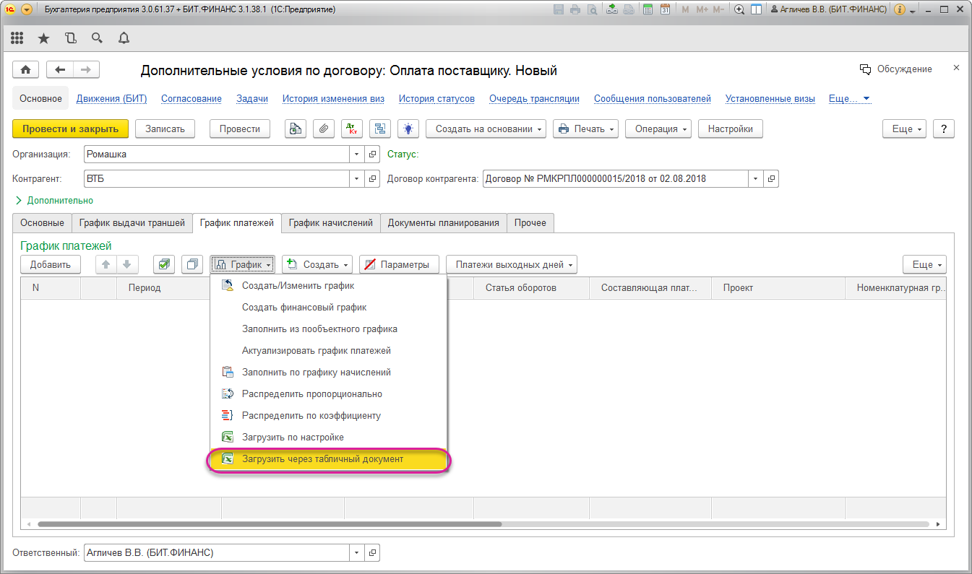The image size is (972, 574).
Task: Open the Организация dropdown arrow
Action: (358, 154)
